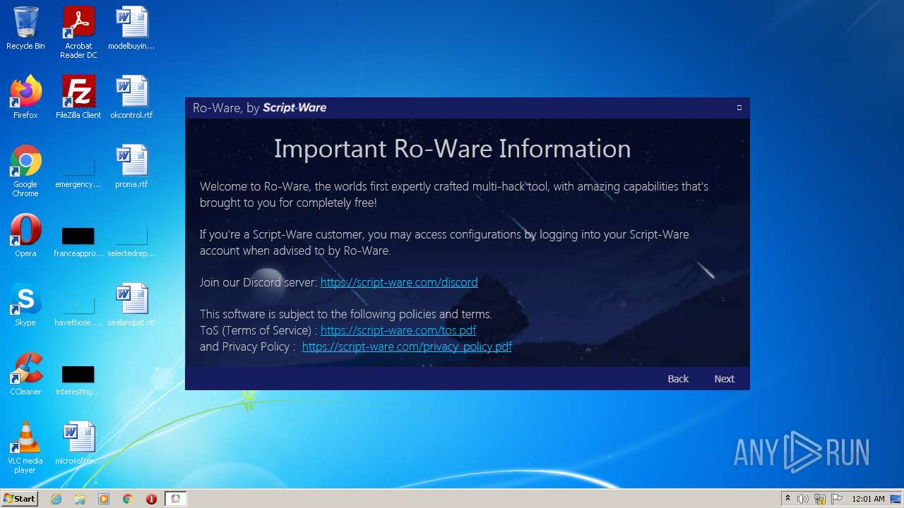This screenshot has height=508, width=904.
Task: Select the franceappro desktop file icon
Action: [78, 242]
